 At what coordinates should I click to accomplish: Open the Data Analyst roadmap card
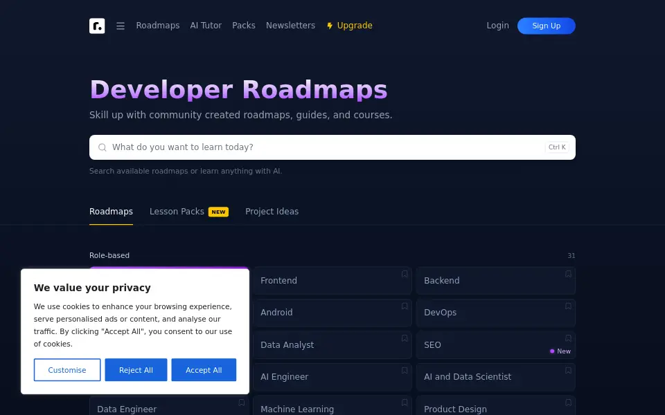[x=332, y=344]
